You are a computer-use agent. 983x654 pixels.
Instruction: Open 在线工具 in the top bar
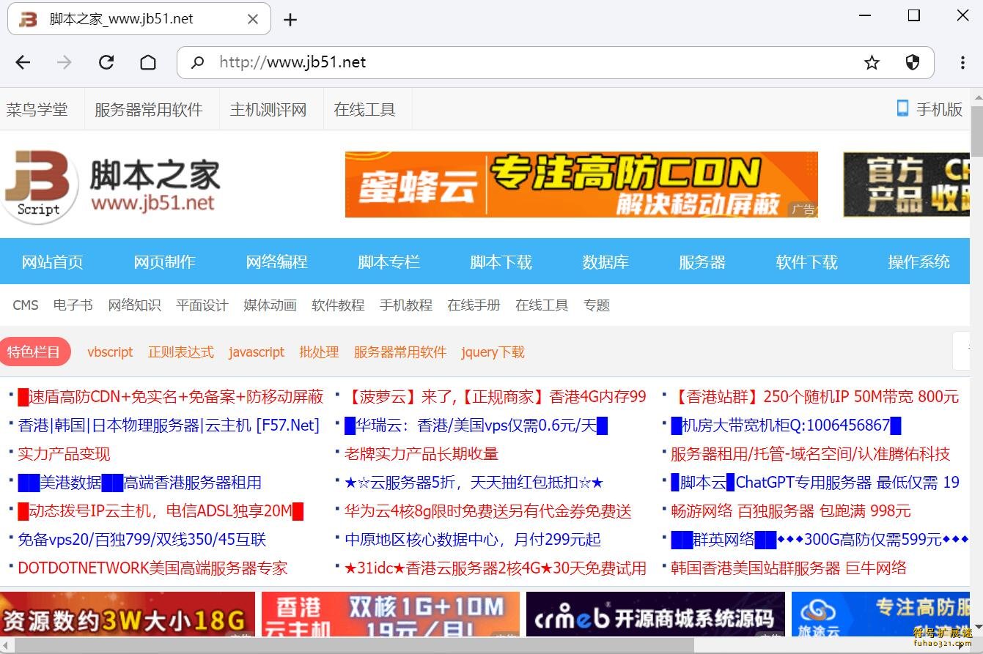[364, 110]
